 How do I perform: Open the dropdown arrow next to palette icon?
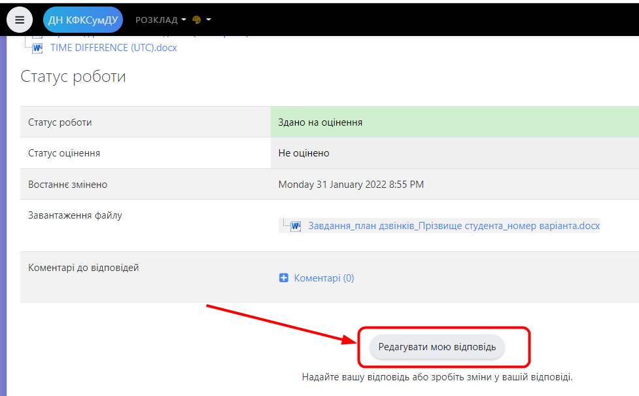click(209, 20)
